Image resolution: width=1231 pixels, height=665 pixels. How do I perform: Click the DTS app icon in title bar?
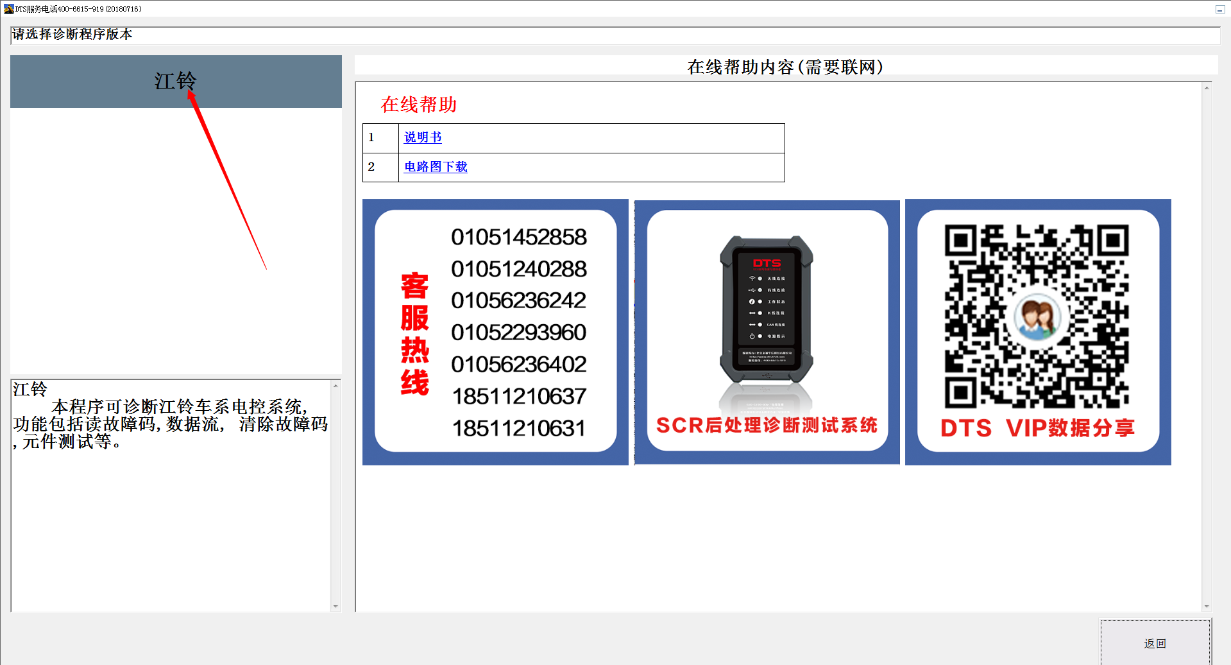(8, 9)
